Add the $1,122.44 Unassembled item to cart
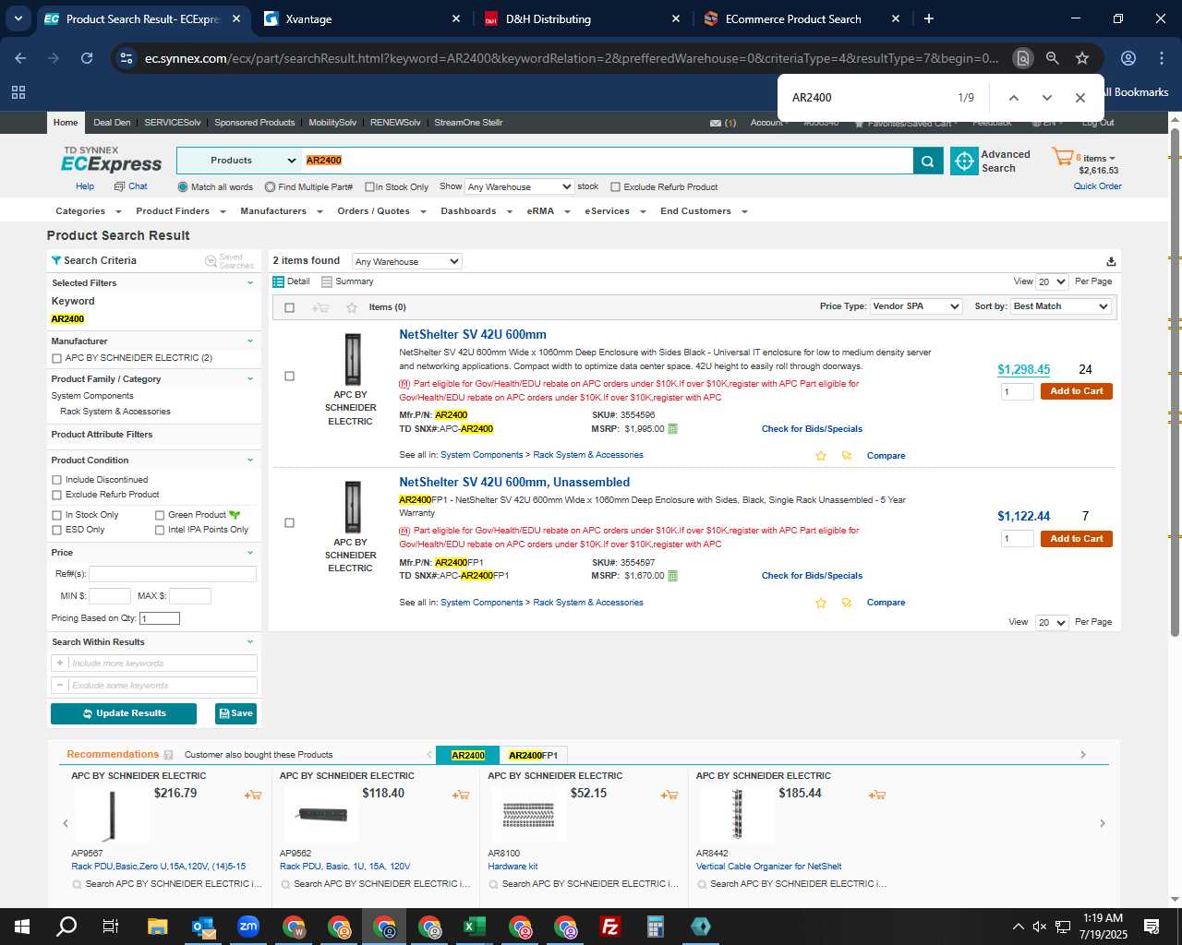 (1077, 539)
